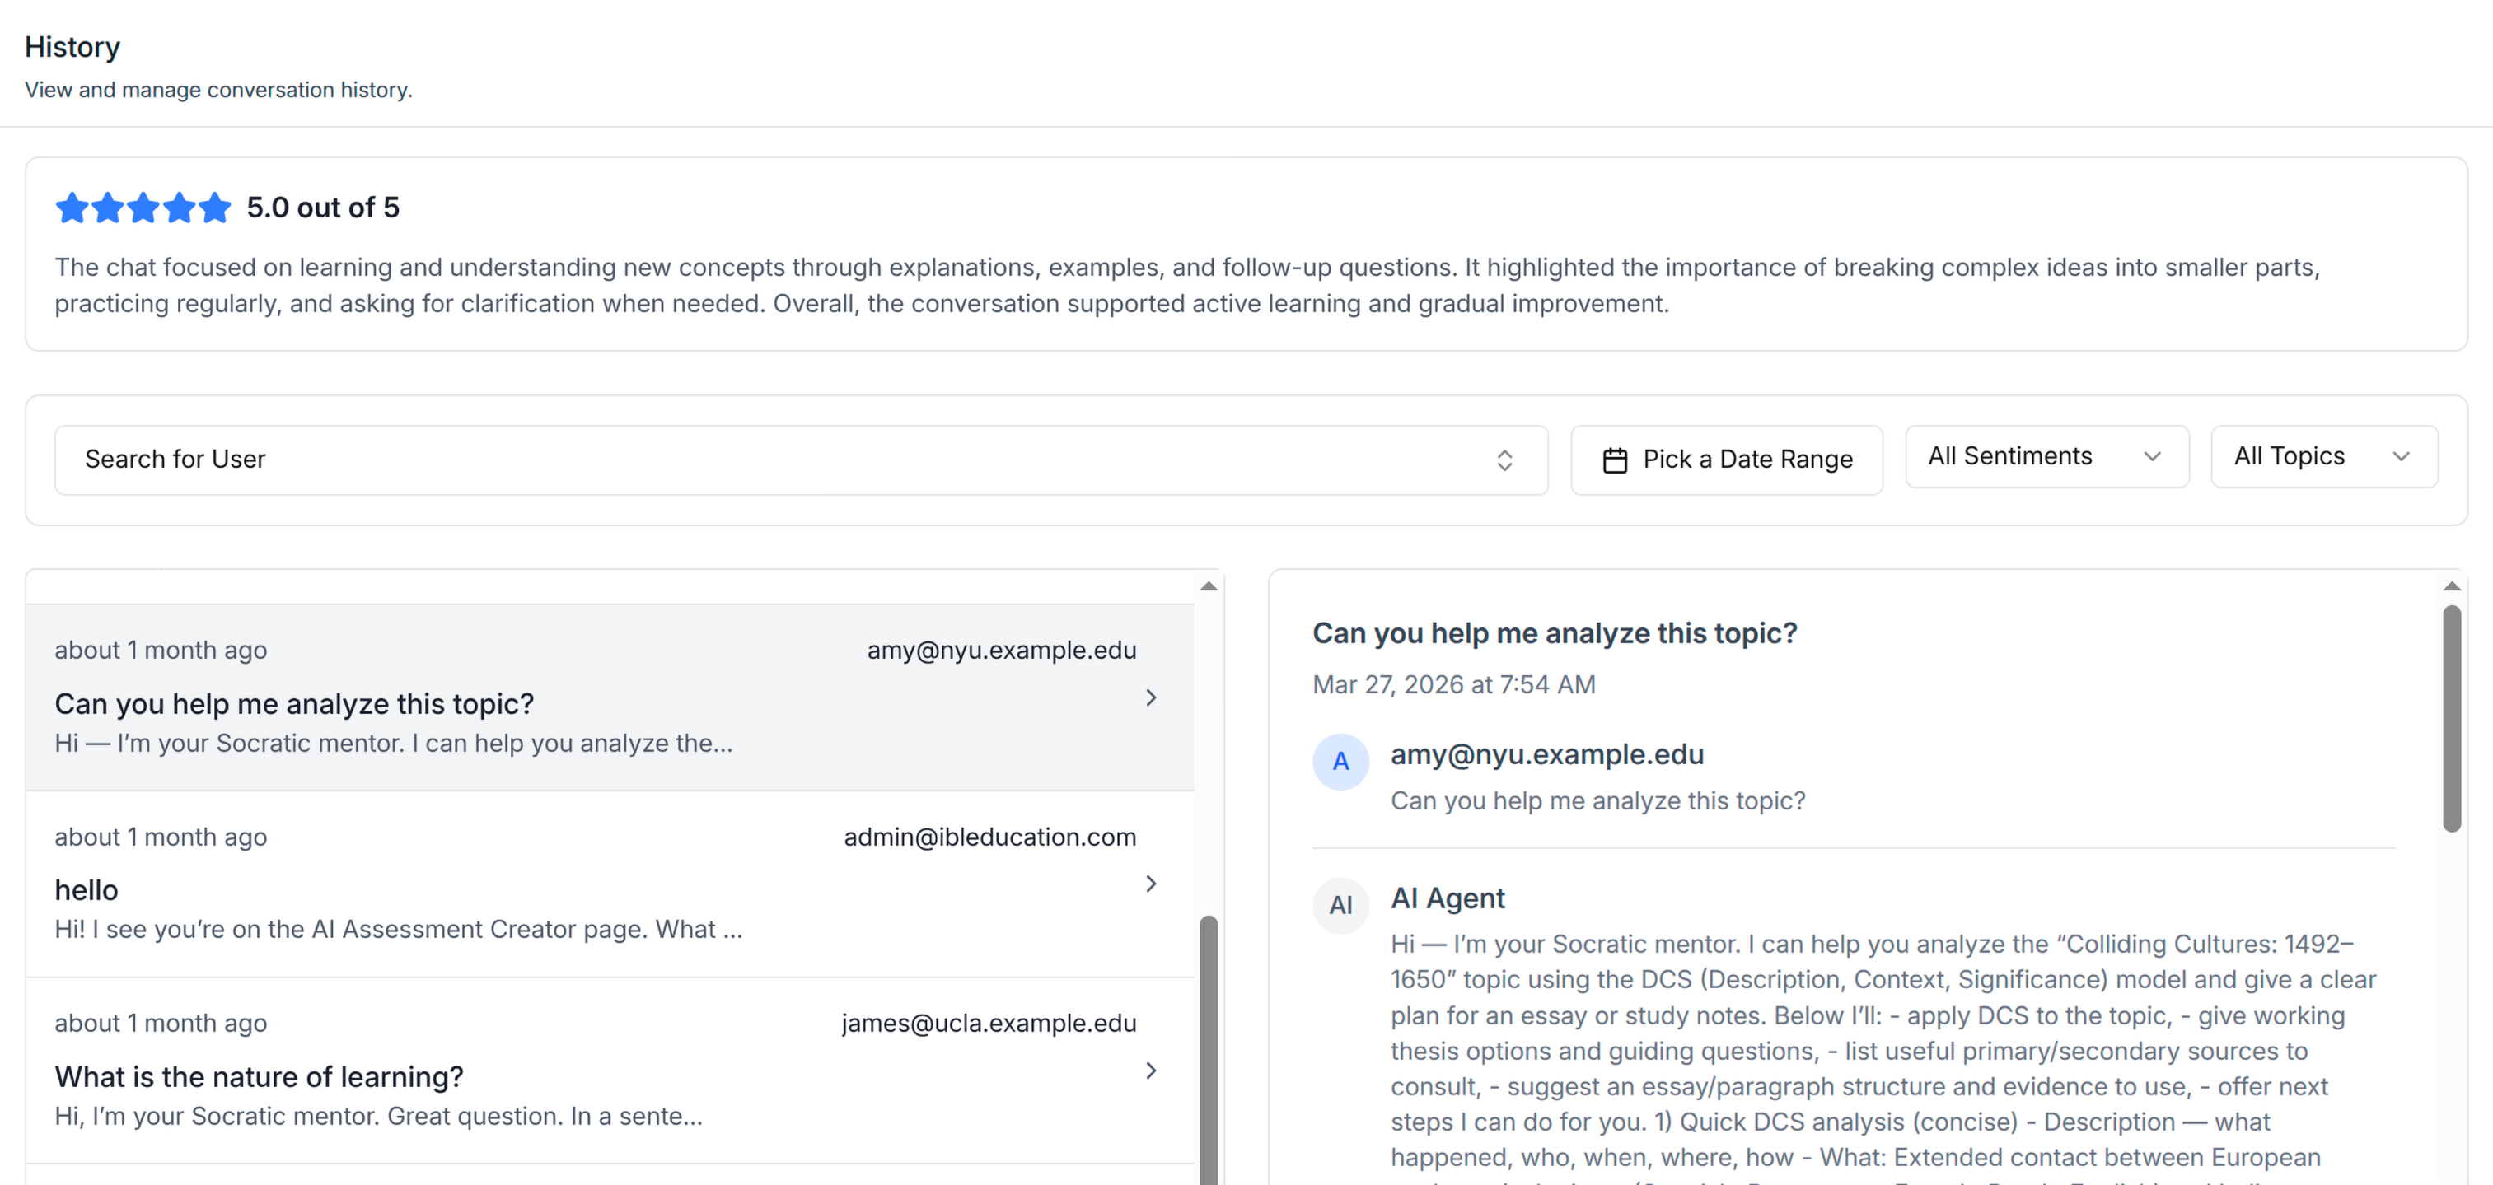The image size is (2493, 1185).
Task: Open the Search for User combo box
Action: click(x=802, y=460)
